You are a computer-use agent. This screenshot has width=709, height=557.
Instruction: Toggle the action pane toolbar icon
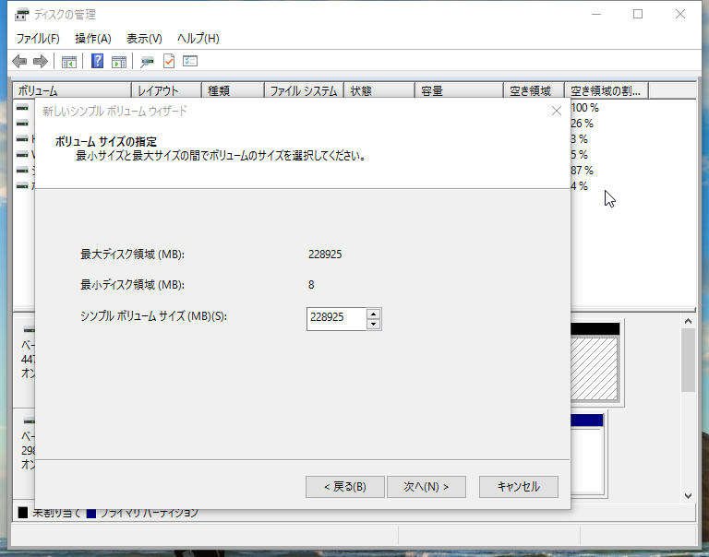tap(119, 62)
